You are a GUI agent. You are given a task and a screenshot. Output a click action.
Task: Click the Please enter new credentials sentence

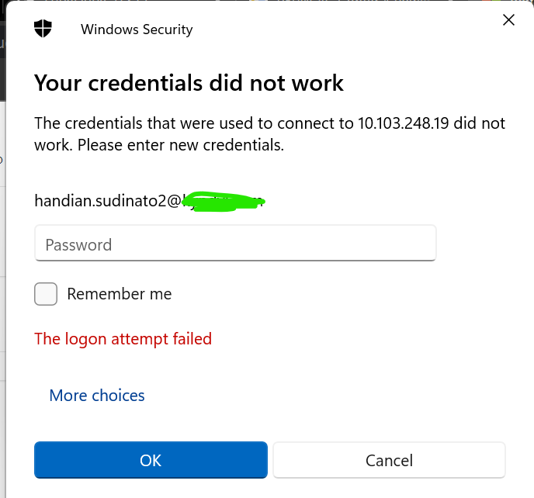[181, 145]
